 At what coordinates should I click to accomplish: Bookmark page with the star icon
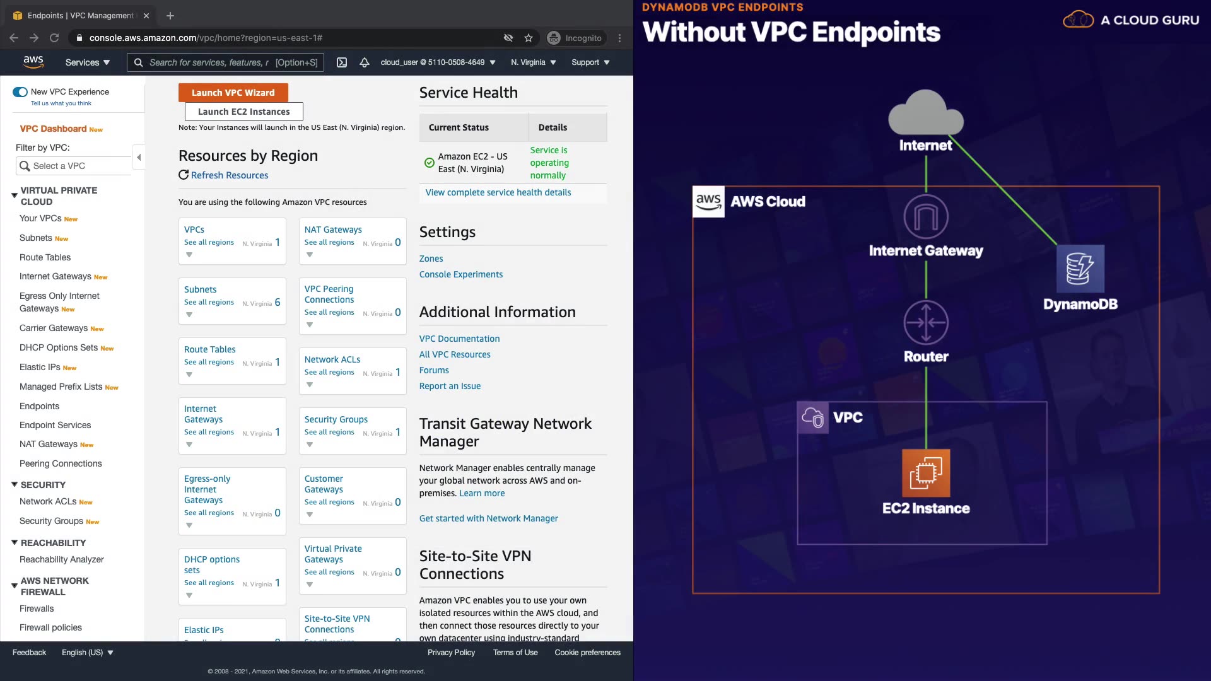529,38
